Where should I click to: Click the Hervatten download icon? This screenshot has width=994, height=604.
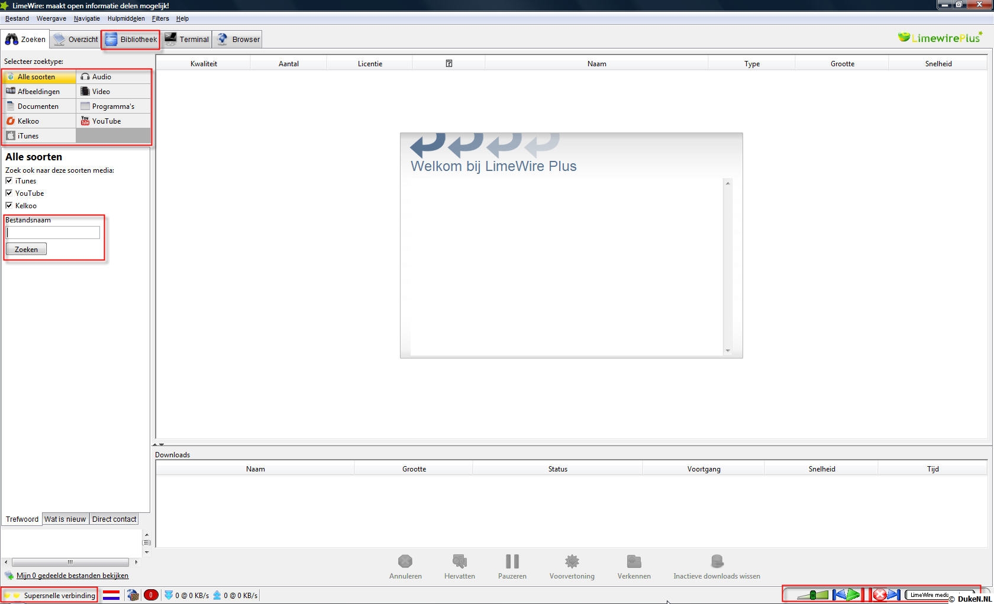[460, 561]
